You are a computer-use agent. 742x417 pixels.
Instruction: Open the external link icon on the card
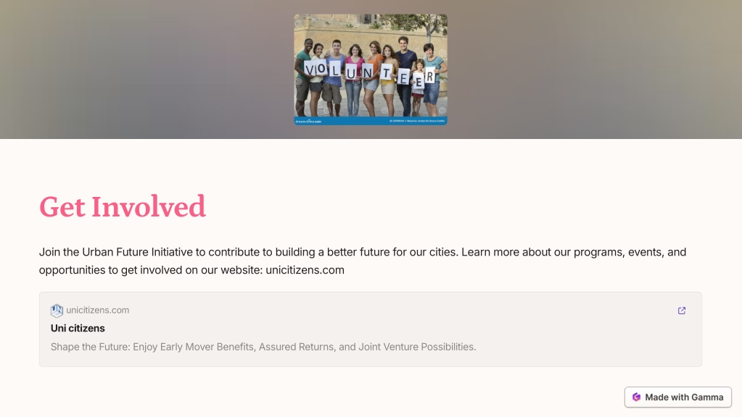[681, 311]
